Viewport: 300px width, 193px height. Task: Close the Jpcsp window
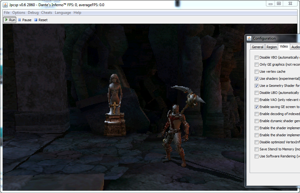click(x=290, y=3)
